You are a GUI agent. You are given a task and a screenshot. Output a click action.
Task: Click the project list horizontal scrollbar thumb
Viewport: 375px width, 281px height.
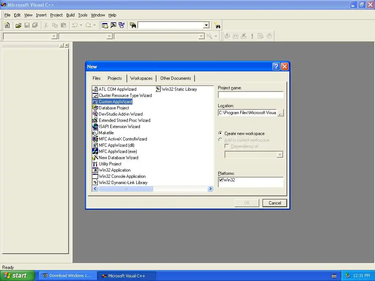pyautogui.click(x=126, y=189)
